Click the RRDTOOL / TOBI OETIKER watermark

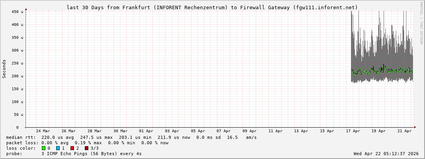pos(421,23)
